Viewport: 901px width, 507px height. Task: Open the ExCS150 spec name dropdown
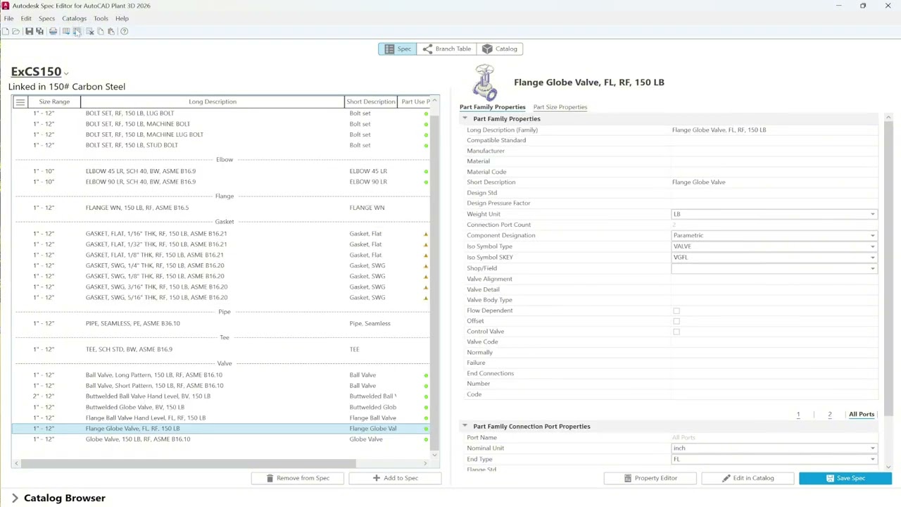tap(66, 73)
